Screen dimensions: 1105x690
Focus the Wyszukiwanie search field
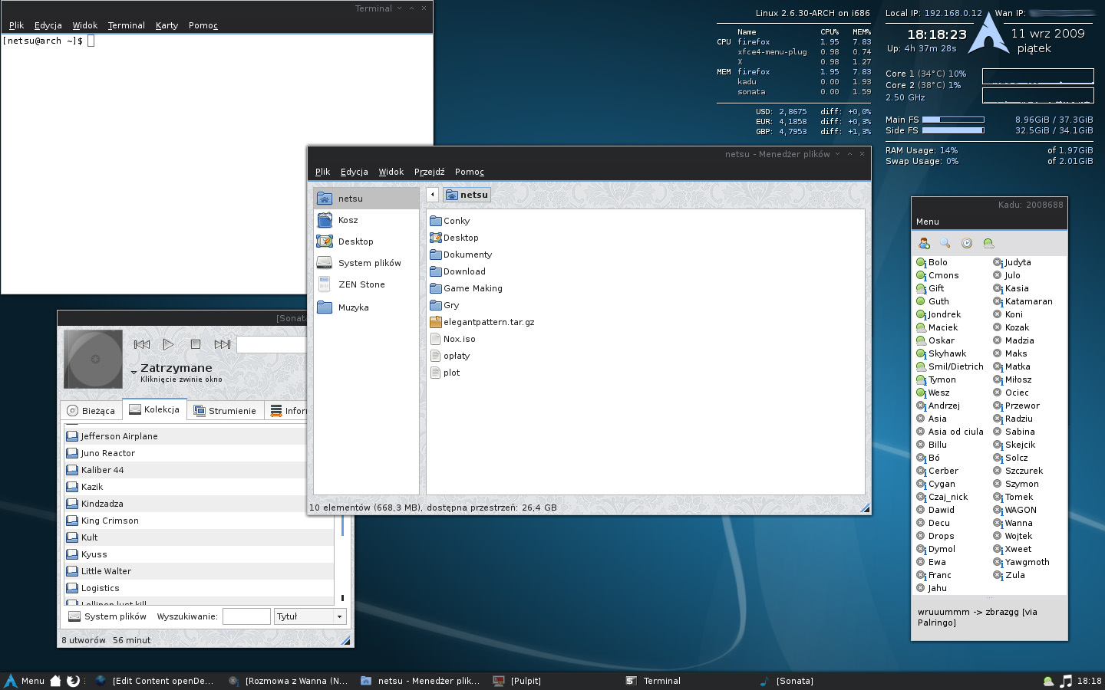click(x=246, y=616)
